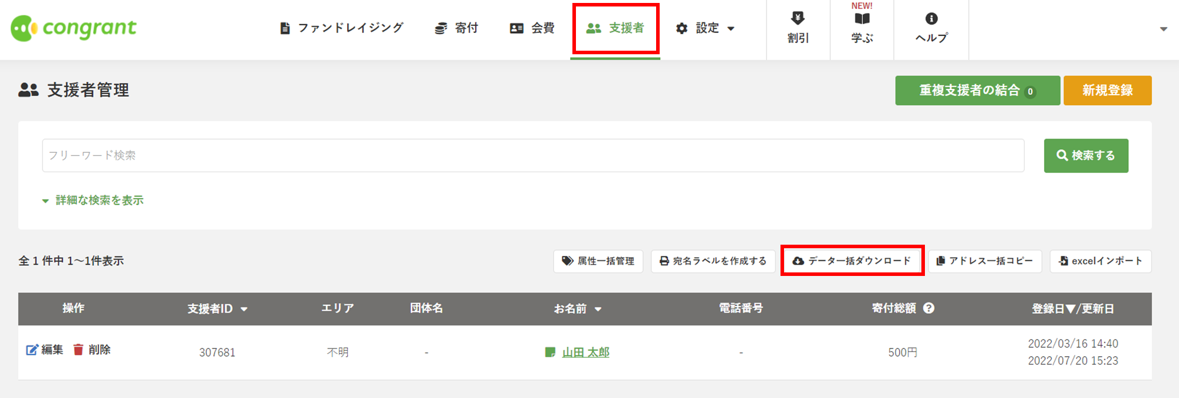Open supporter 山田 太郎 link

point(586,352)
